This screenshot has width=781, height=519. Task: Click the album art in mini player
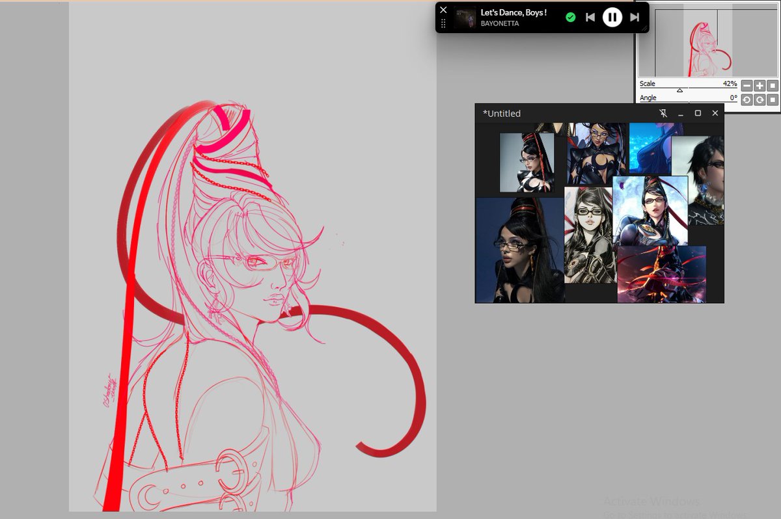465,18
